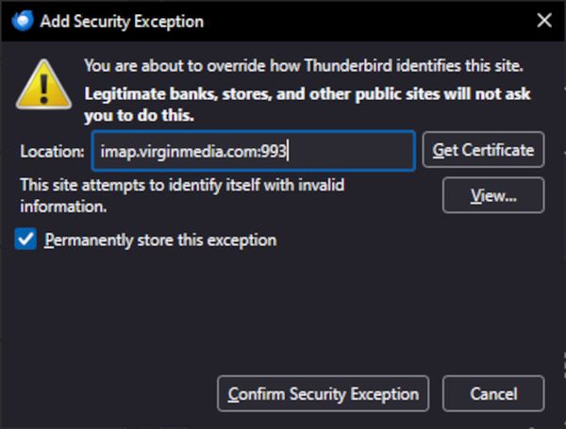Click the 'You are about to override' text

point(189,66)
